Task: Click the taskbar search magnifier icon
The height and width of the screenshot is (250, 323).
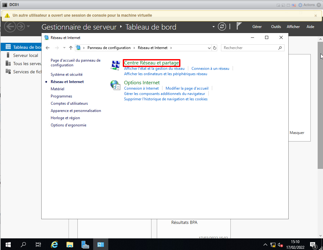Action: point(23,244)
